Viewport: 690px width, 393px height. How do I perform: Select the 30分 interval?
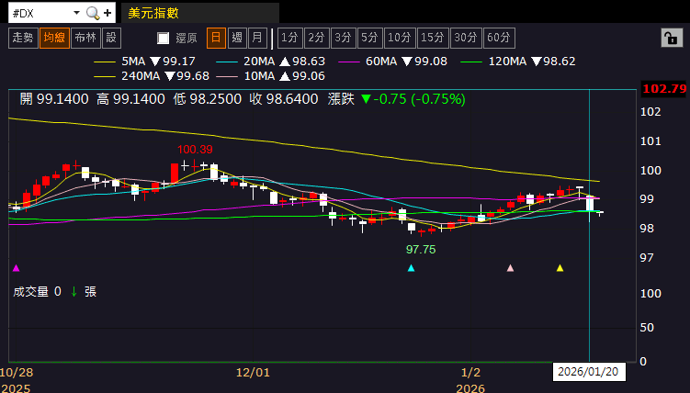pyautogui.click(x=466, y=38)
